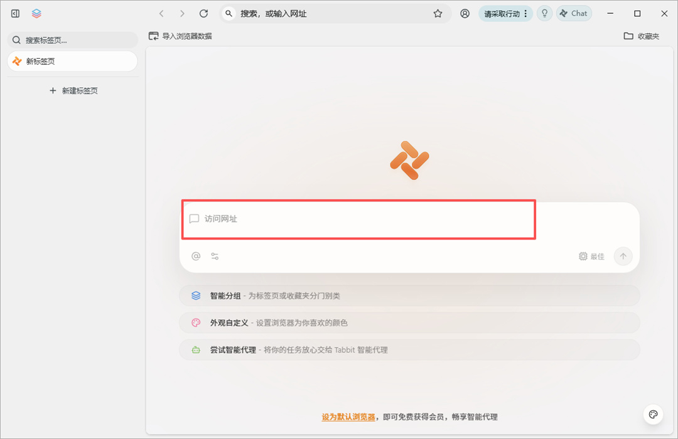
Task: Open the account profile icon
Action: [x=465, y=13]
